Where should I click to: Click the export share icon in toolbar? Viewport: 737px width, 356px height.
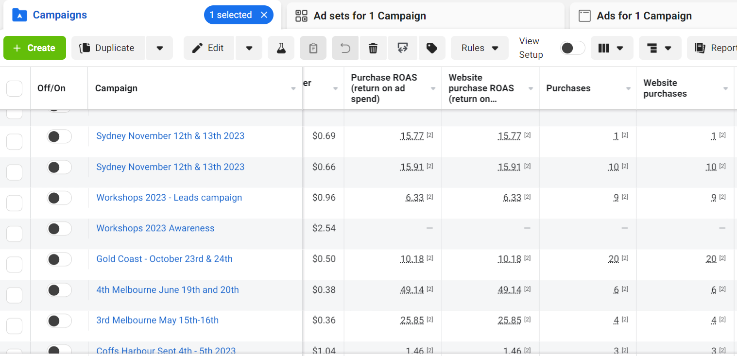tap(402, 48)
